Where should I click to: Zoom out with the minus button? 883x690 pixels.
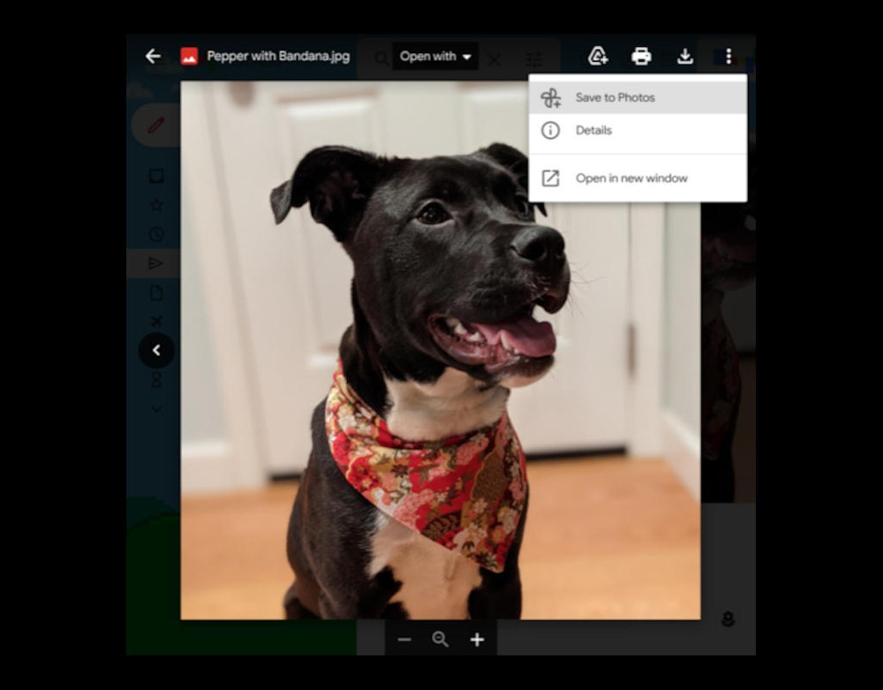[x=404, y=640]
